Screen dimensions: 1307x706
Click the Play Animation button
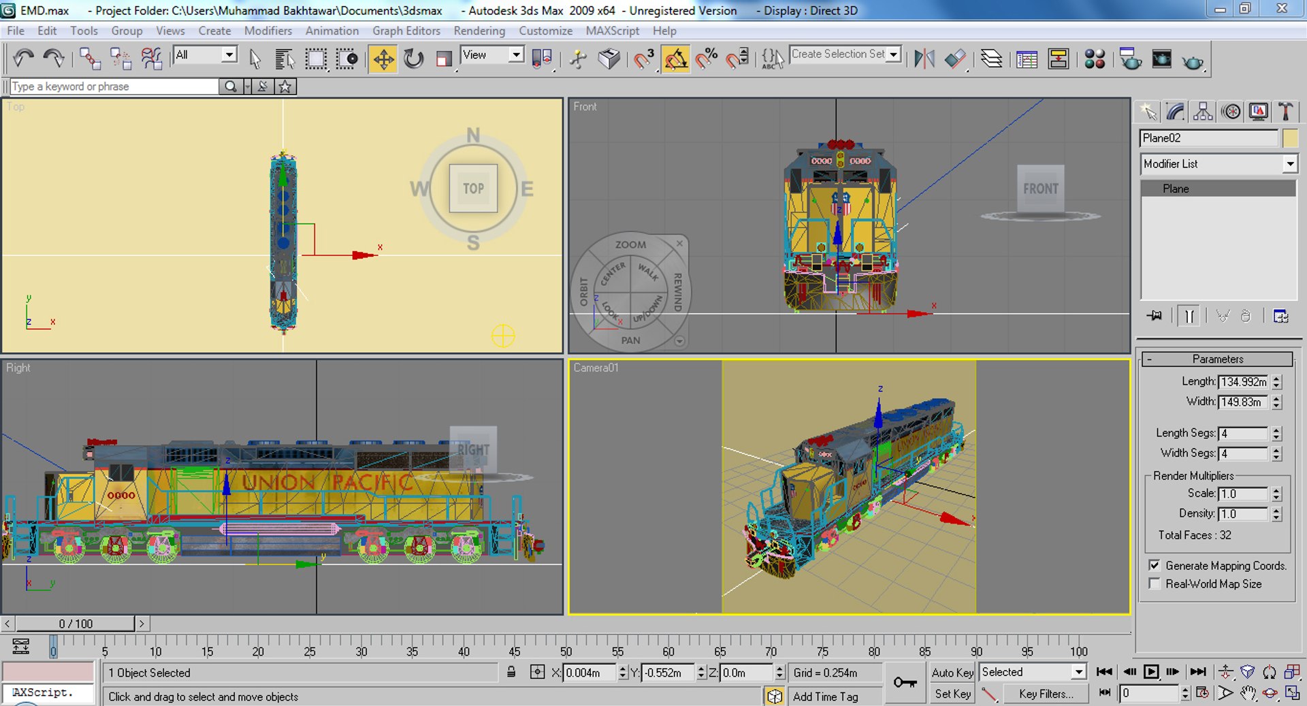[1151, 672]
